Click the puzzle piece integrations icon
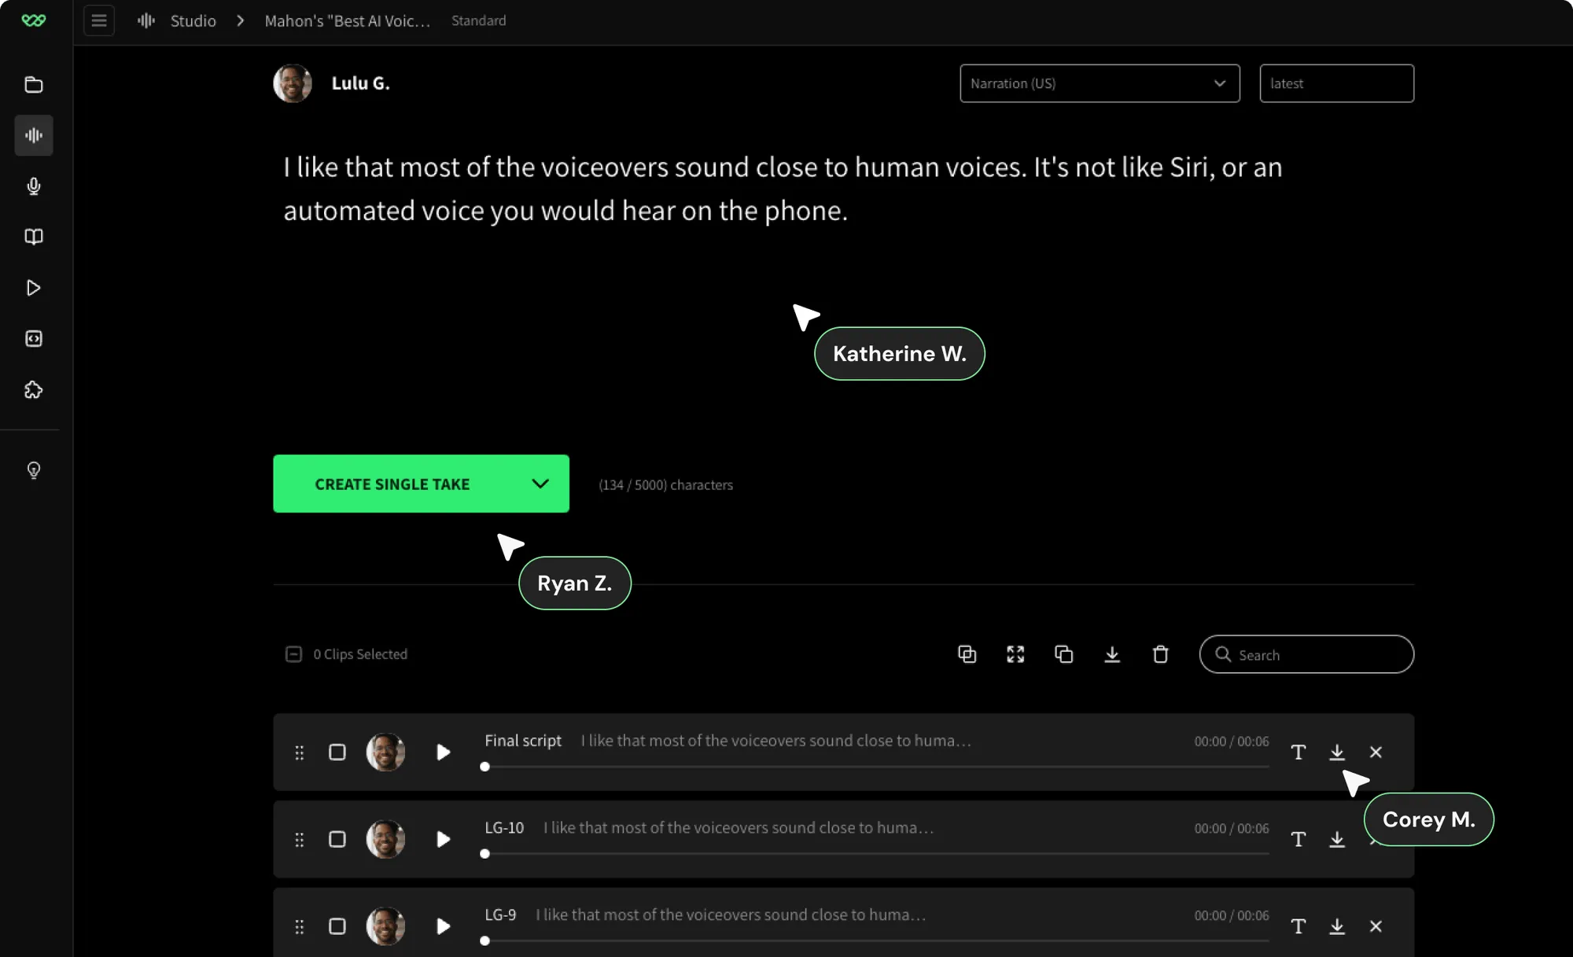This screenshot has height=957, width=1573. tap(33, 390)
